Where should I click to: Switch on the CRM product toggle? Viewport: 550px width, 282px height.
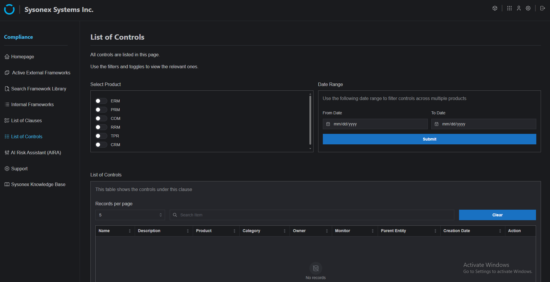click(101, 145)
